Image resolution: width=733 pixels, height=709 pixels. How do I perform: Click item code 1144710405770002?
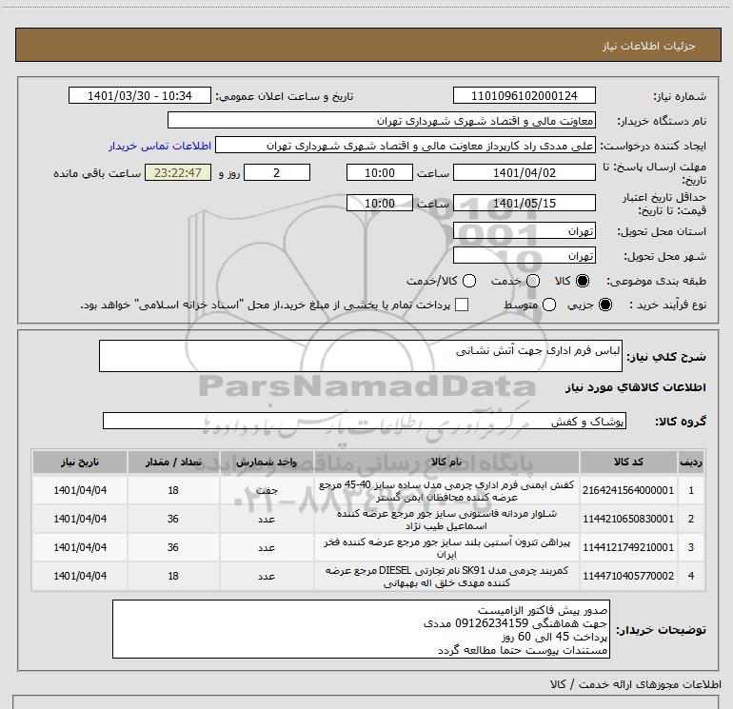coord(628,576)
